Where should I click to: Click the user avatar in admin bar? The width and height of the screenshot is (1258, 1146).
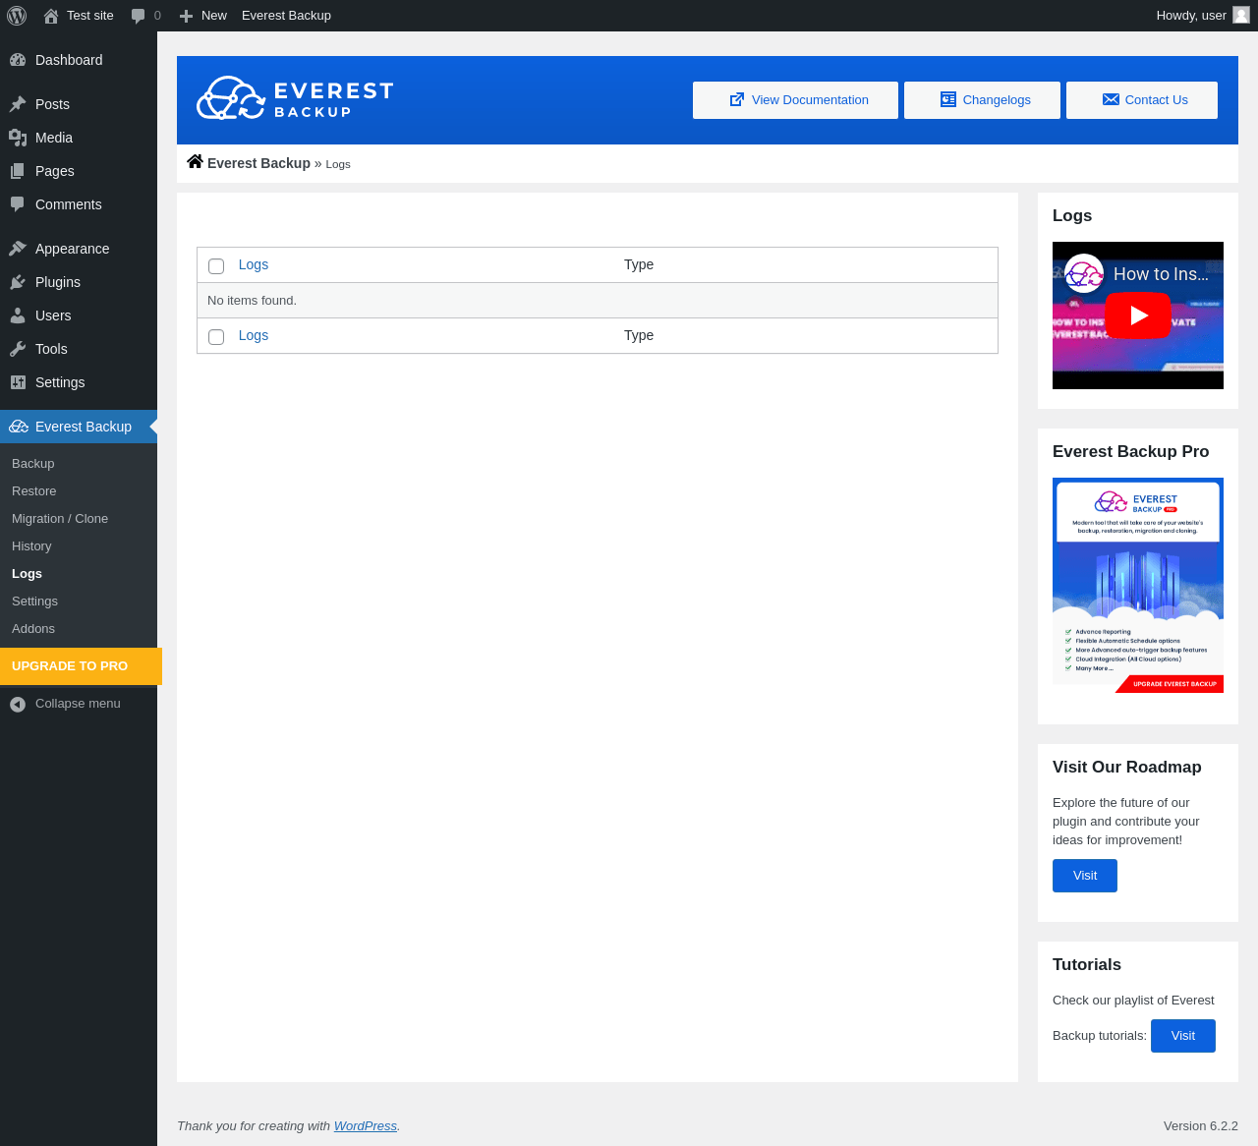tap(1241, 15)
